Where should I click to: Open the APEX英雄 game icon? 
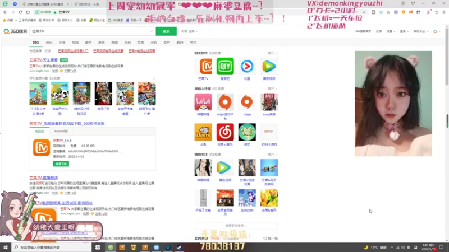tap(269, 102)
